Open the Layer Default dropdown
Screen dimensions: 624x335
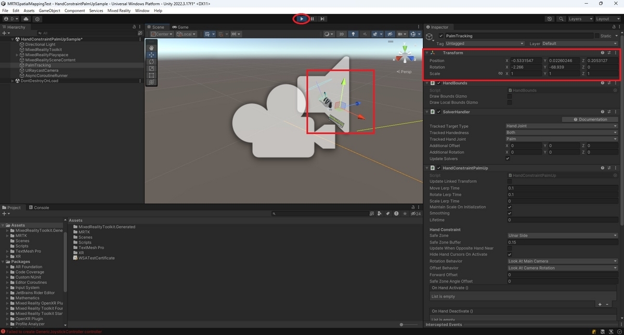(x=580, y=44)
